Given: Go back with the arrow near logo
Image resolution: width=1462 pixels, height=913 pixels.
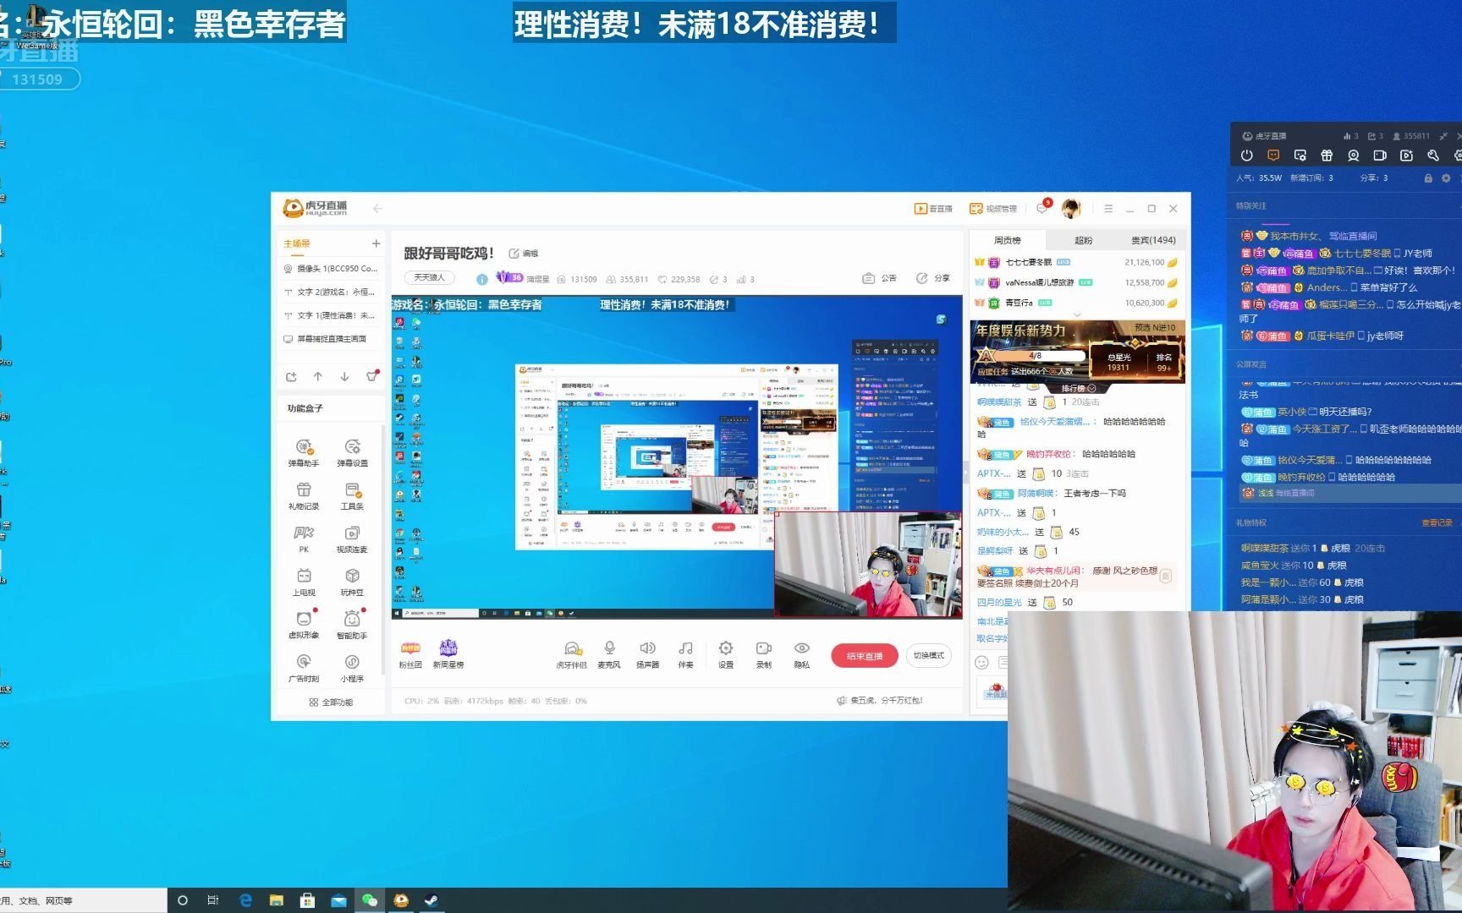Looking at the screenshot, I should coord(377,209).
